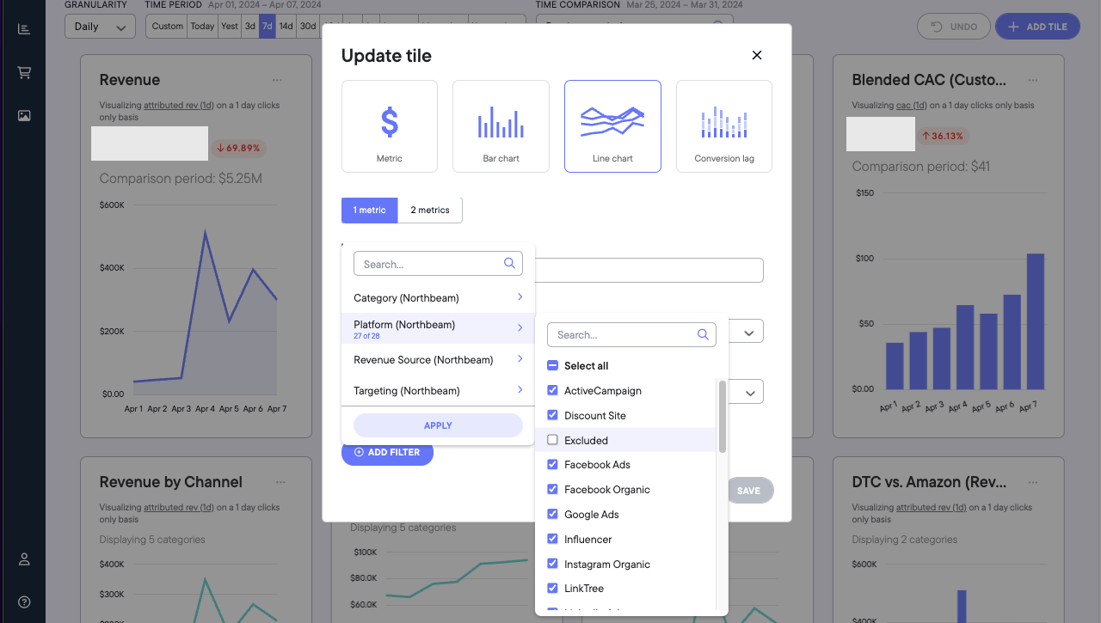Uncheck the Google Ads platform
The height and width of the screenshot is (623, 1101).
point(552,514)
